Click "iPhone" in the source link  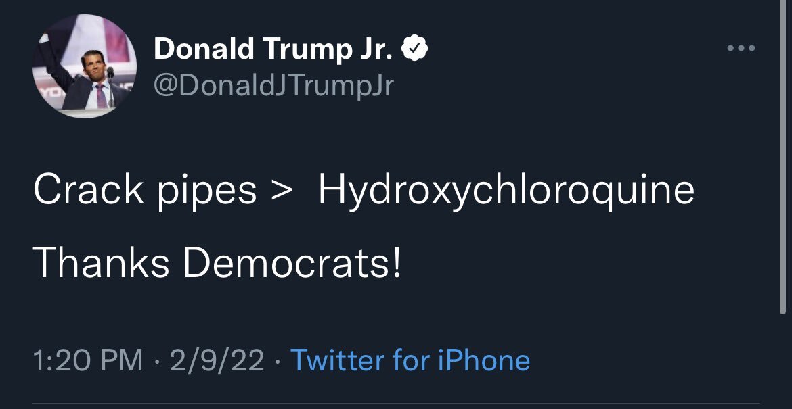(483, 360)
